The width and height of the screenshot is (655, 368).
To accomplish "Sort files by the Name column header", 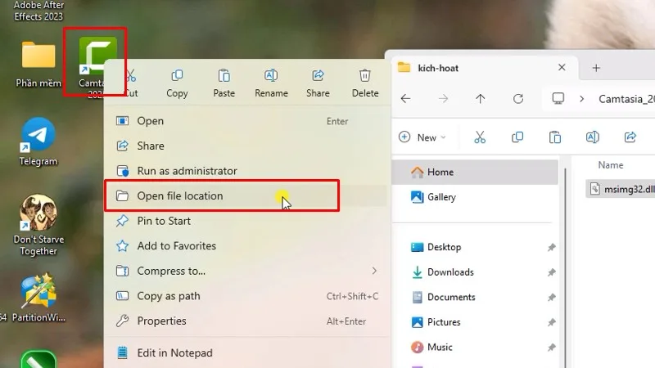I will [610, 165].
